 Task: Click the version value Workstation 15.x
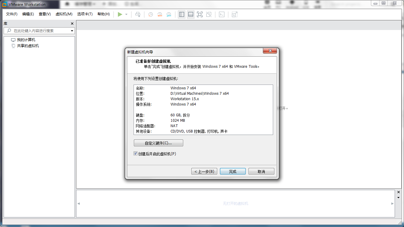click(x=185, y=99)
